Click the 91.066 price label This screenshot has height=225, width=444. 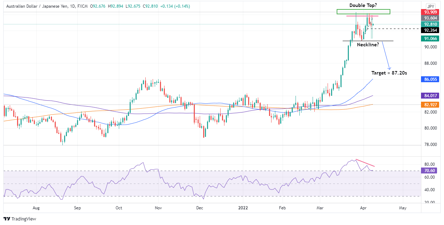pos(430,39)
